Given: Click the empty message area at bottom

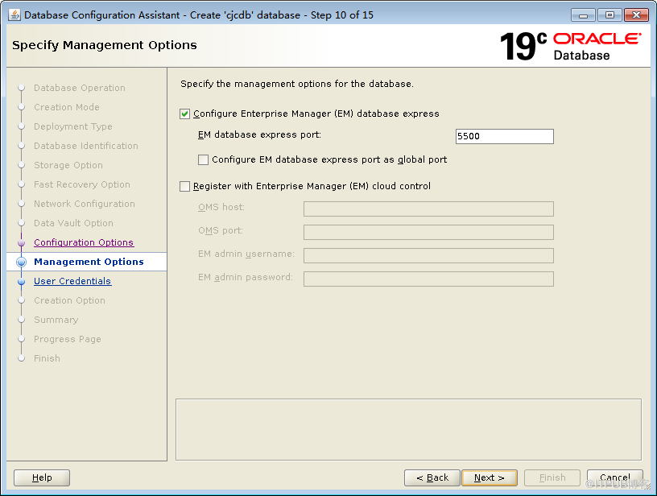Looking at the screenshot, I should point(408,429).
